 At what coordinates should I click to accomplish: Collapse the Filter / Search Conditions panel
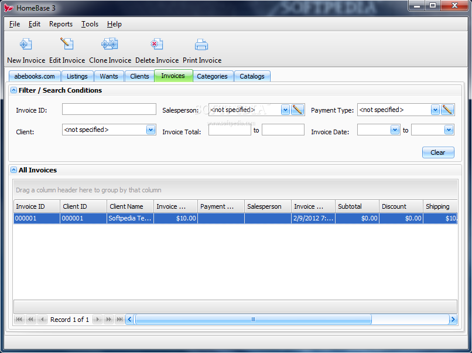coord(13,90)
